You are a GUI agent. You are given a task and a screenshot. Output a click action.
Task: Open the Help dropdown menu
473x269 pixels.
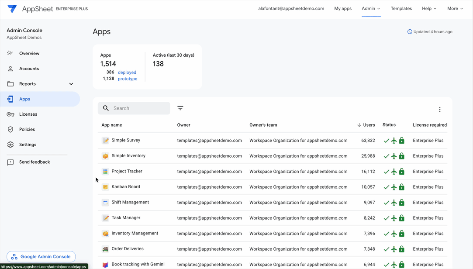click(429, 9)
